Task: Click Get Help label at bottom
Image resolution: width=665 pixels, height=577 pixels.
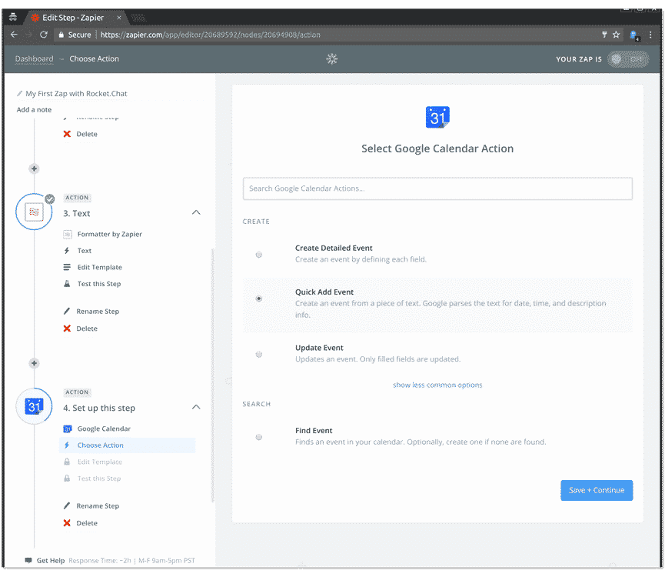Action: click(x=51, y=560)
